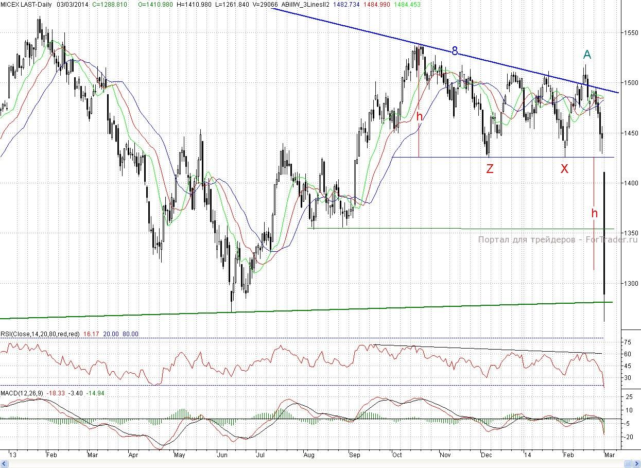Select the green A annotation above February peak
The height and width of the screenshot is (468, 641).
coord(587,55)
